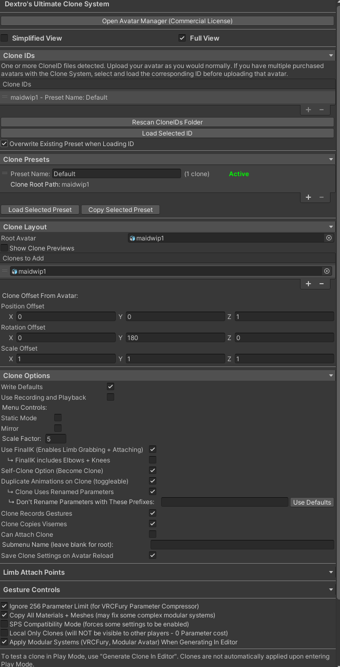This screenshot has height=667, width=340.
Task: Click the Rotation Offset Z field
Action: coord(284,337)
